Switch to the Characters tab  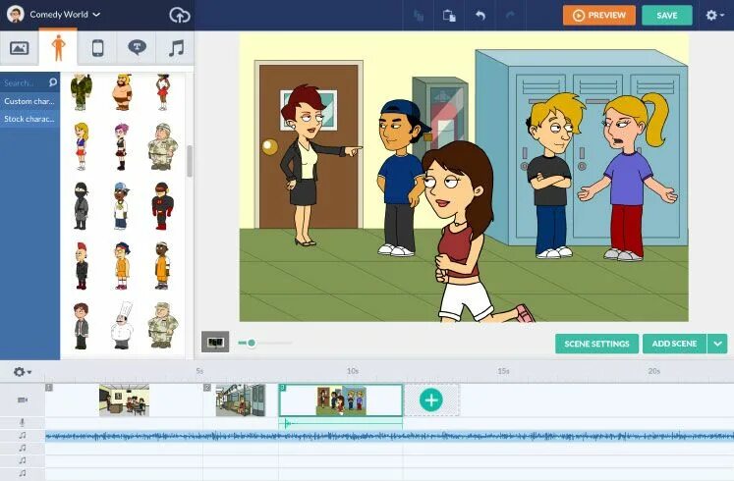pos(58,48)
